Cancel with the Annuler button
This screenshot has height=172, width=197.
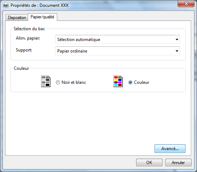[178, 163]
